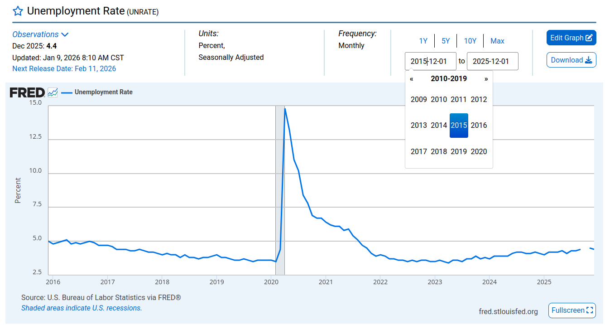This screenshot has height=325, width=605.
Task: Go to previous decade in date picker
Action: 412,79
